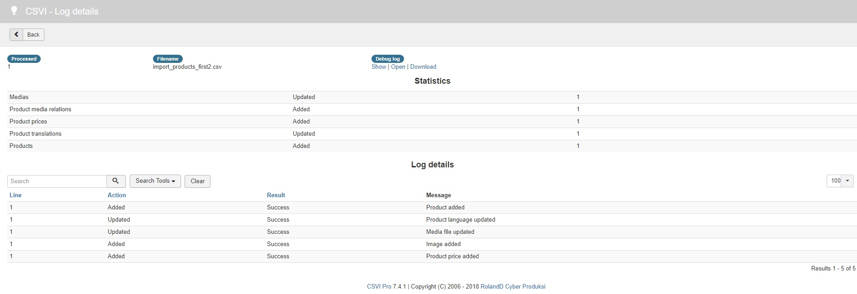The image size is (857, 294).
Task: Show the debug log
Action: [x=379, y=66]
